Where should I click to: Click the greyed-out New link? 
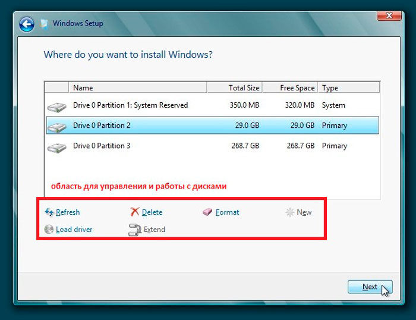click(304, 212)
